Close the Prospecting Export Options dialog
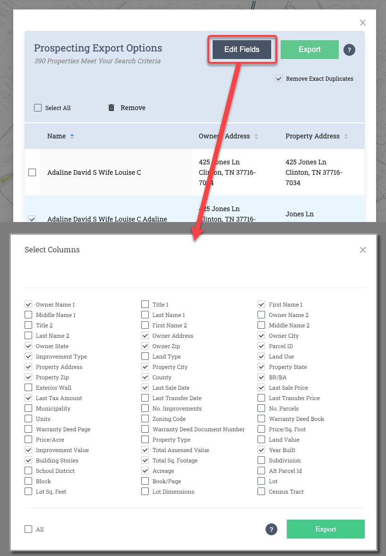Viewport: 386px width, 556px height. (363, 23)
